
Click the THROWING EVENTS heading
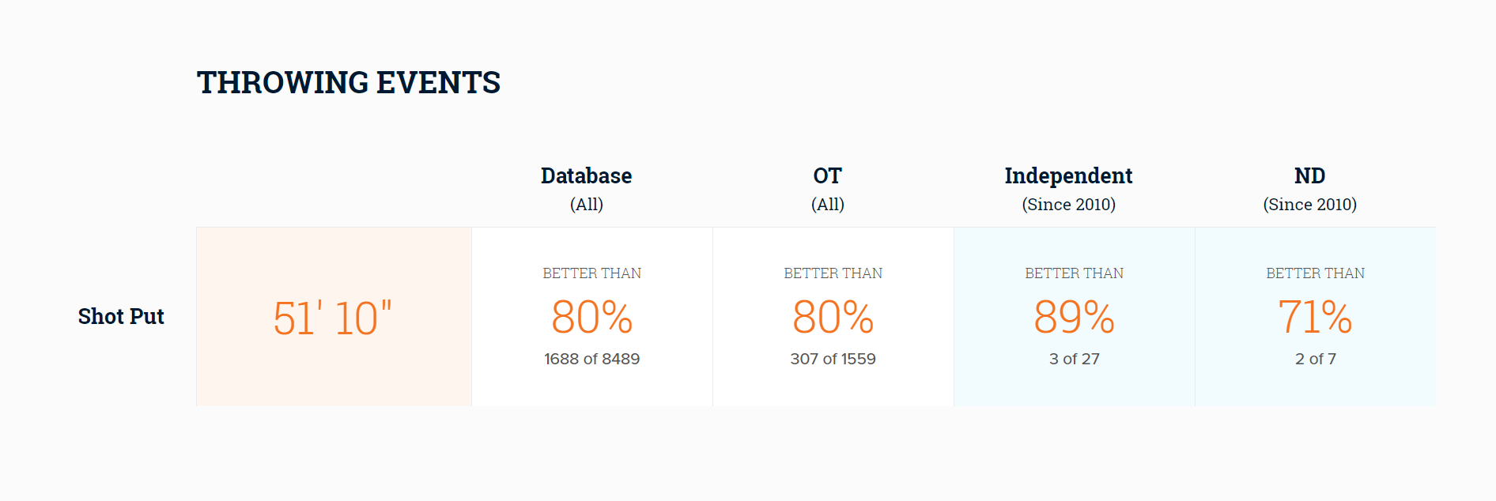click(x=349, y=82)
